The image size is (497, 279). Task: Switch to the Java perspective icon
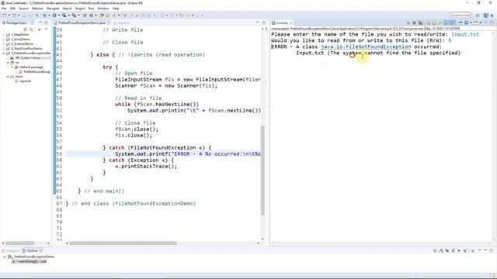[x=485, y=15]
